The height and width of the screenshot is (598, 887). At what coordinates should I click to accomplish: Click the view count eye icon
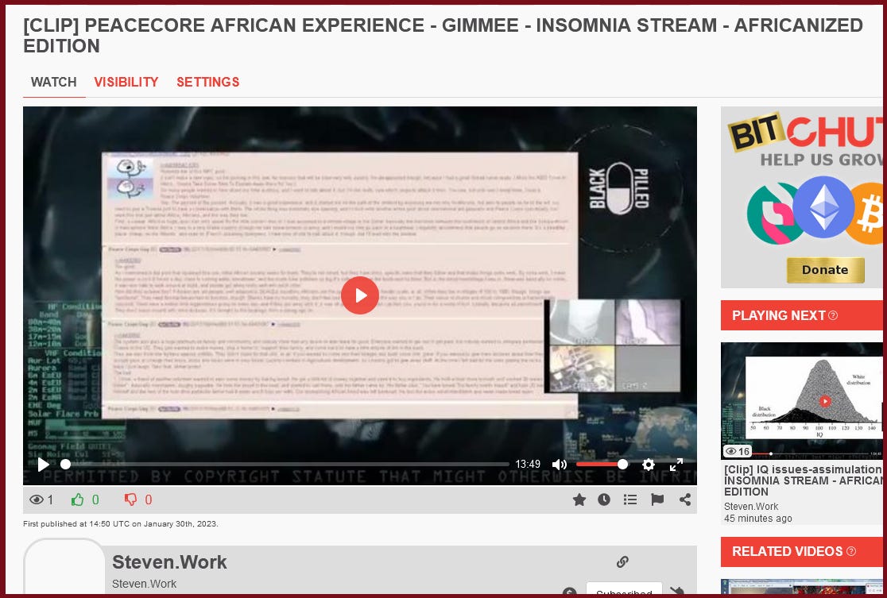pos(37,500)
